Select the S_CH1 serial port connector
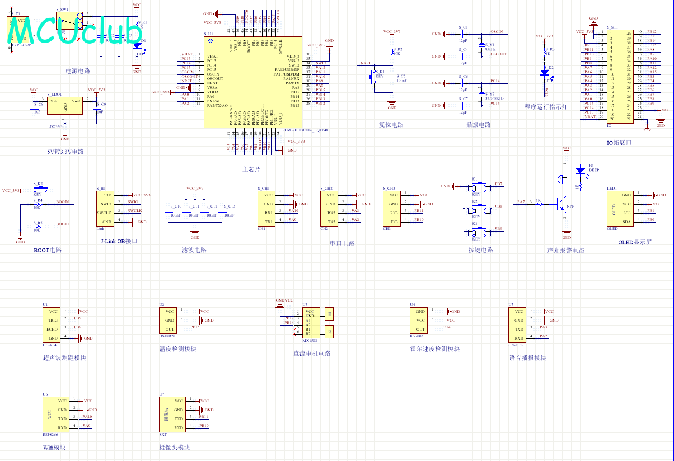 (x=268, y=208)
